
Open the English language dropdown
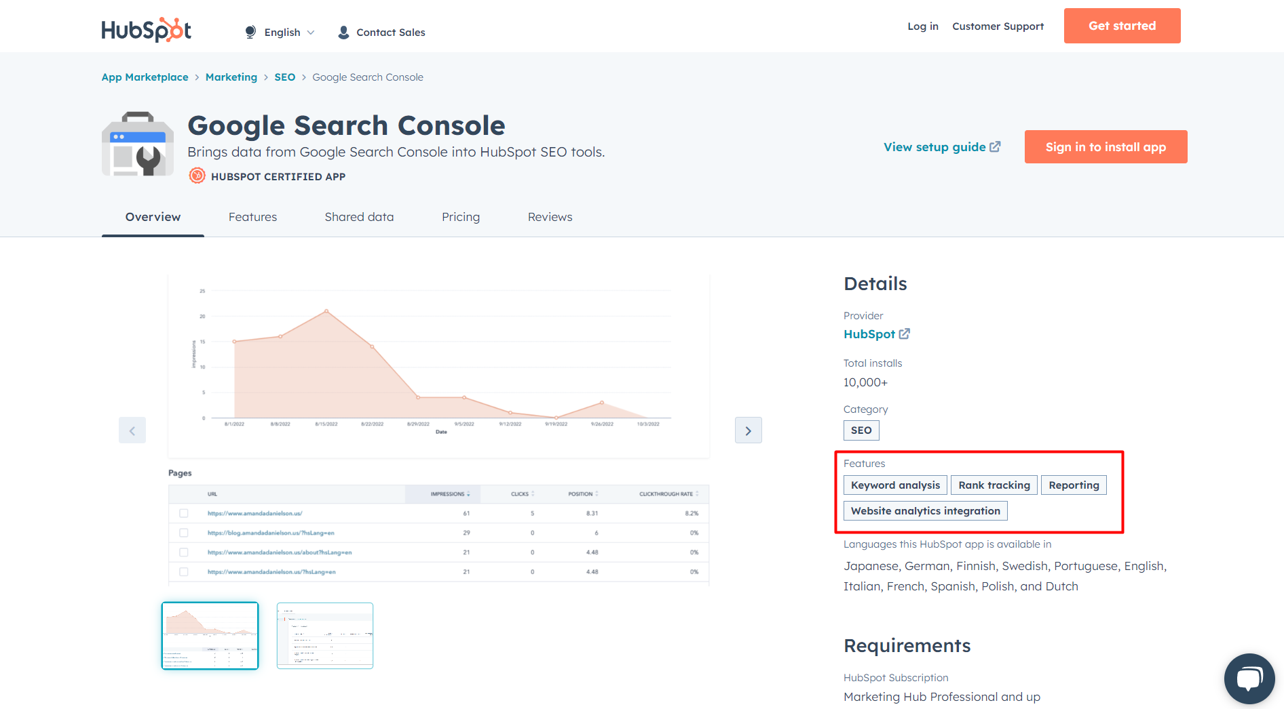(289, 33)
